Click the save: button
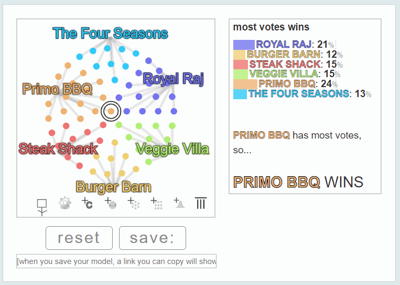Screen dimensions: 400x285 [x=153, y=238]
